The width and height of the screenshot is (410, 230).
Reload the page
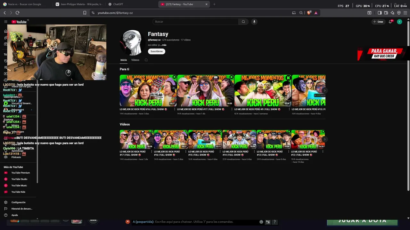click(17, 13)
